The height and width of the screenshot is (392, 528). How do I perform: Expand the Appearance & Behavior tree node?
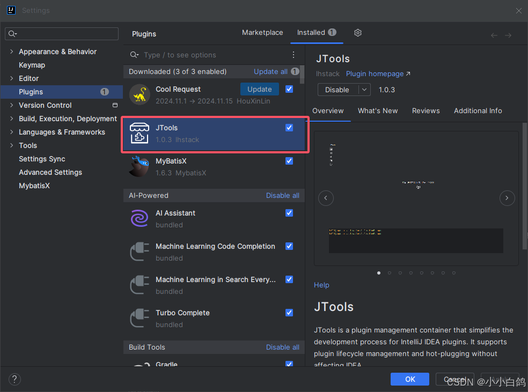(x=12, y=51)
